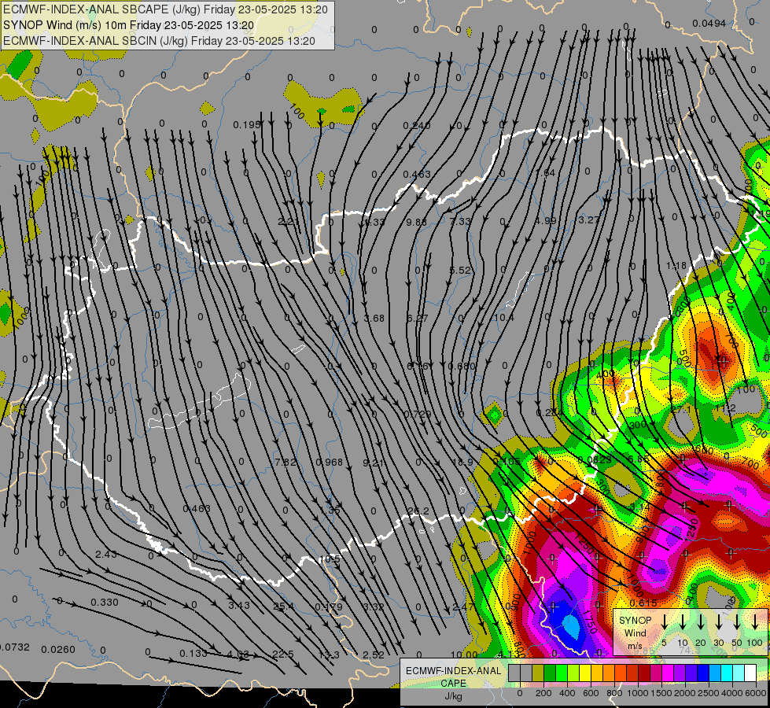Click the 1750 contour label

tap(591, 622)
